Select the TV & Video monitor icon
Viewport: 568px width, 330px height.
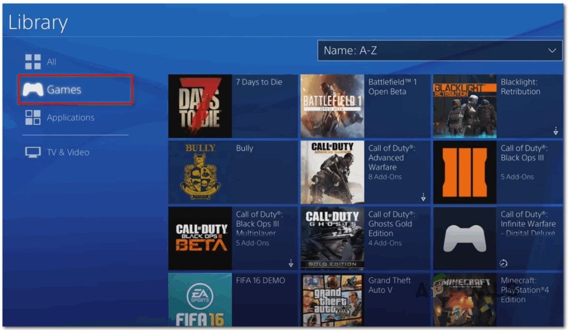click(33, 152)
